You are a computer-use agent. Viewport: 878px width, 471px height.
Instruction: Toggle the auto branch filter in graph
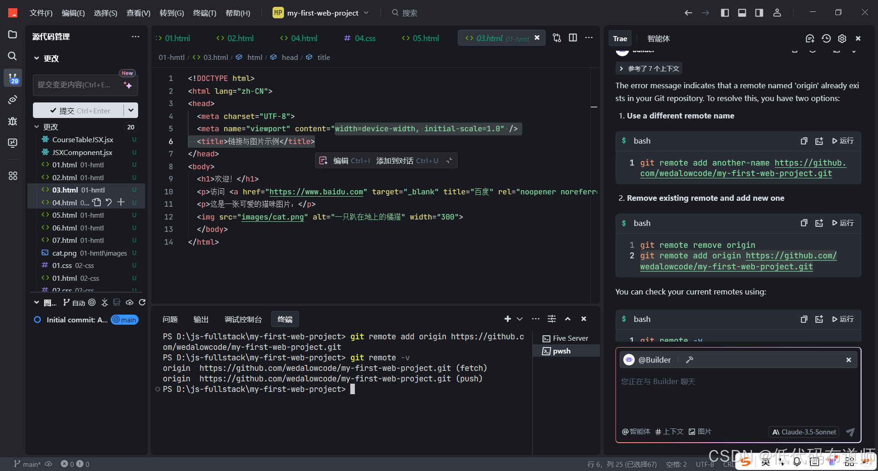75,302
